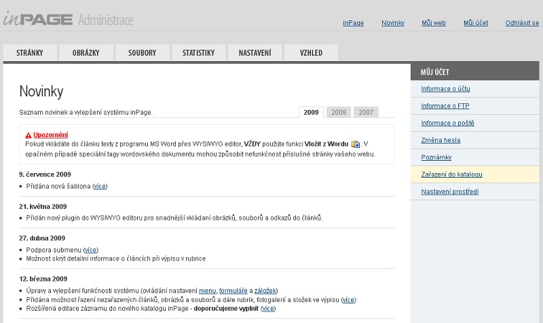The image size is (543, 323).
Task: Click Nastavení prostředí in sidebar
Action: pos(449,191)
